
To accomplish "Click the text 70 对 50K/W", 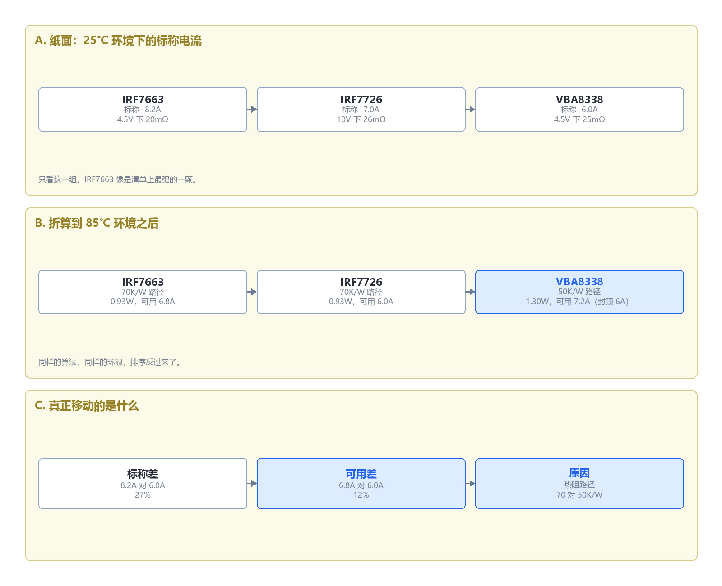I will pyautogui.click(x=579, y=495).
